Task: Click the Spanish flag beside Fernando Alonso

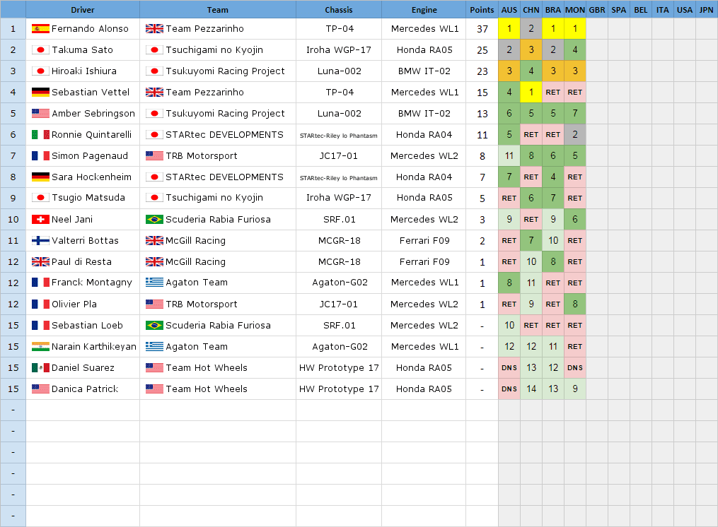Action: (x=40, y=29)
